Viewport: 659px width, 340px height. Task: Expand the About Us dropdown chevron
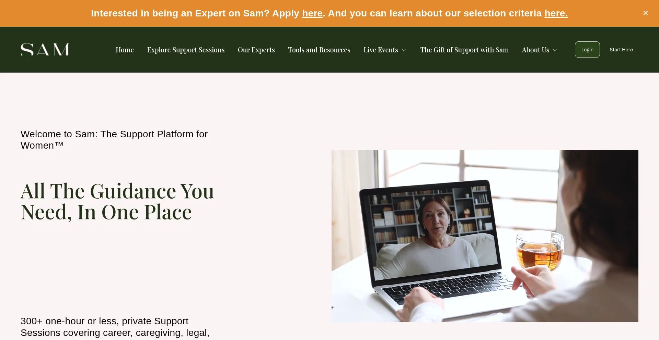pyautogui.click(x=555, y=50)
